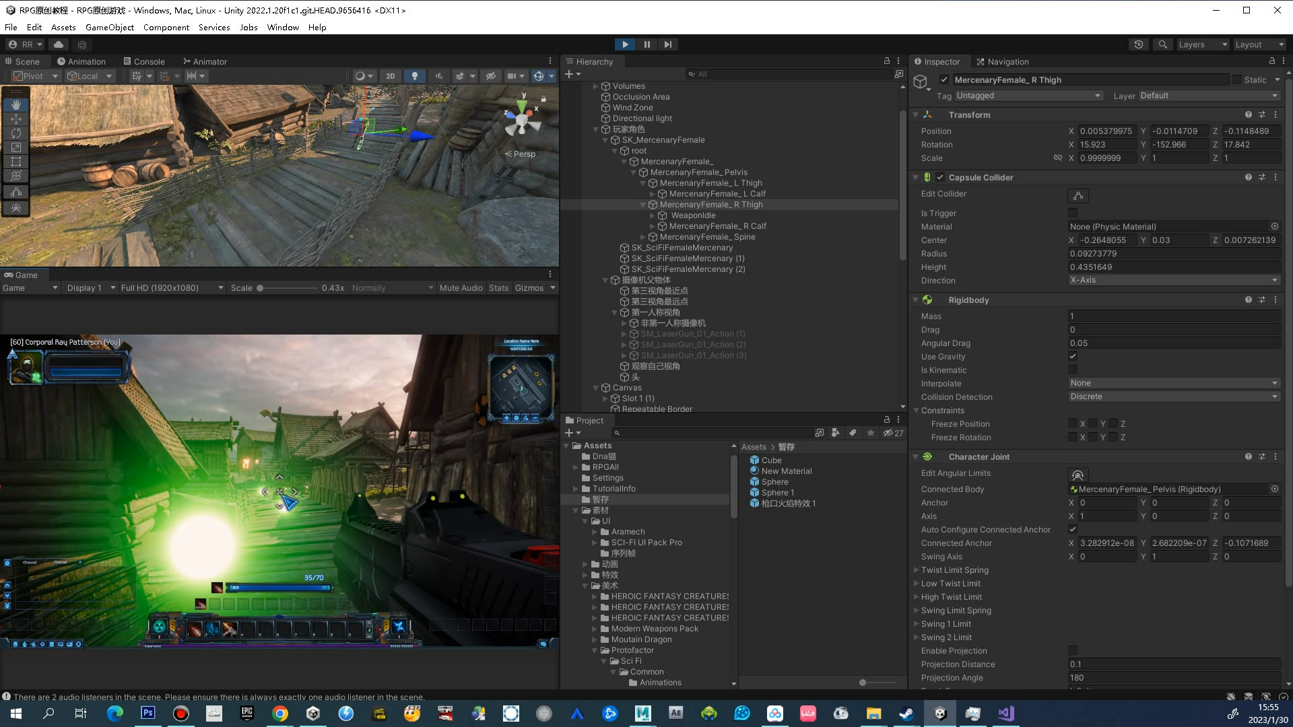Open Direction X-Axis dropdown
The width and height of the screenshot is (1293, 727).
click(1173, 280)
